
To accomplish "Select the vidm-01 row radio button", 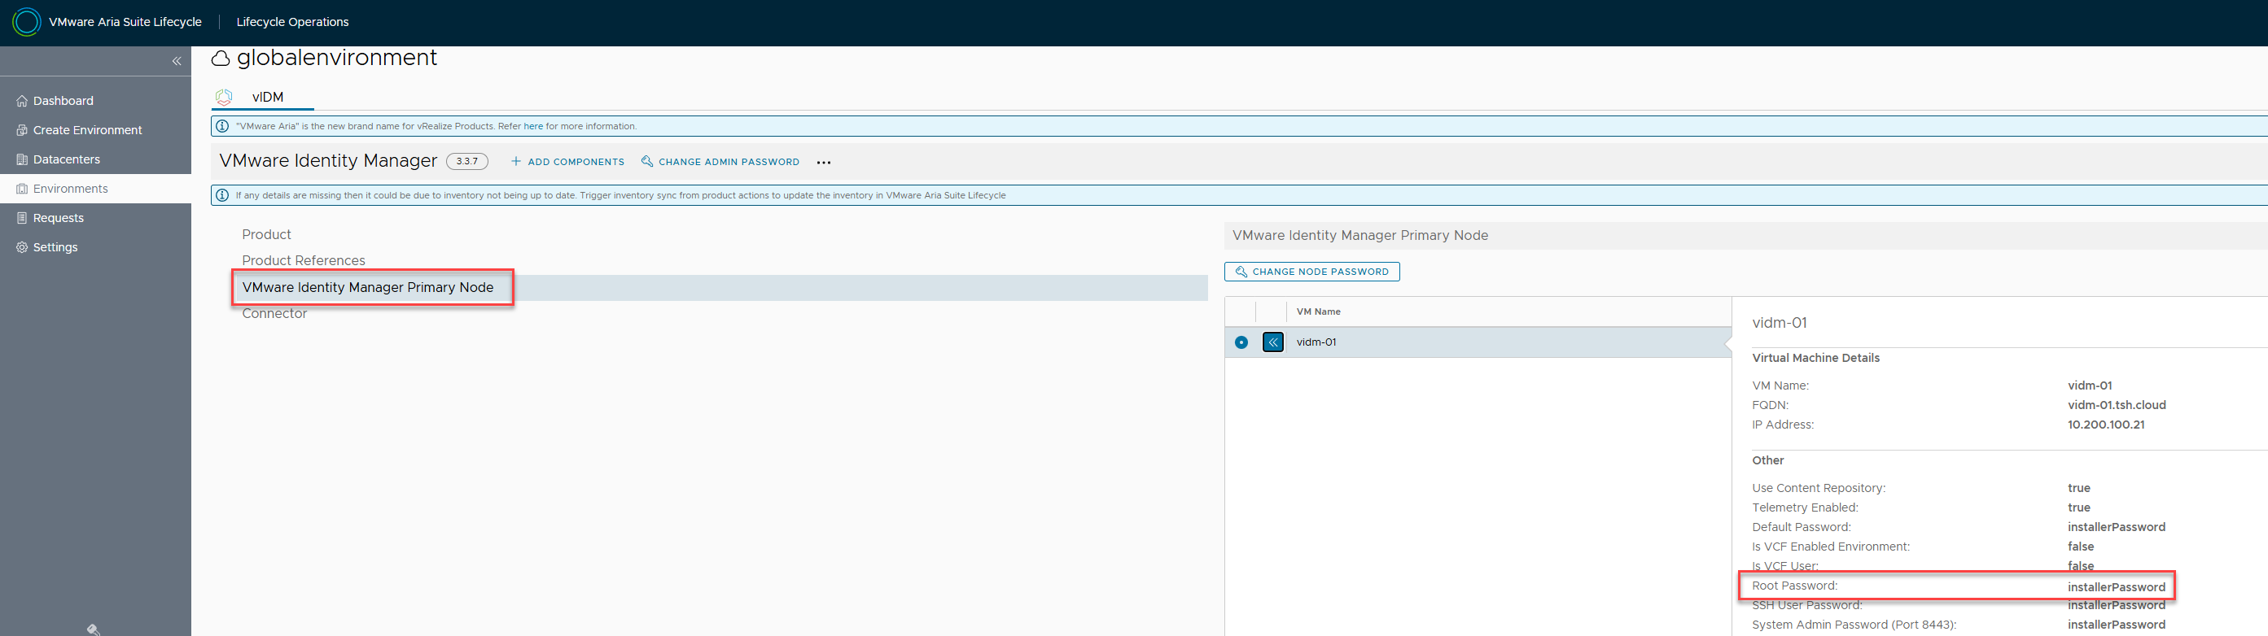I will pos(1241,342).
